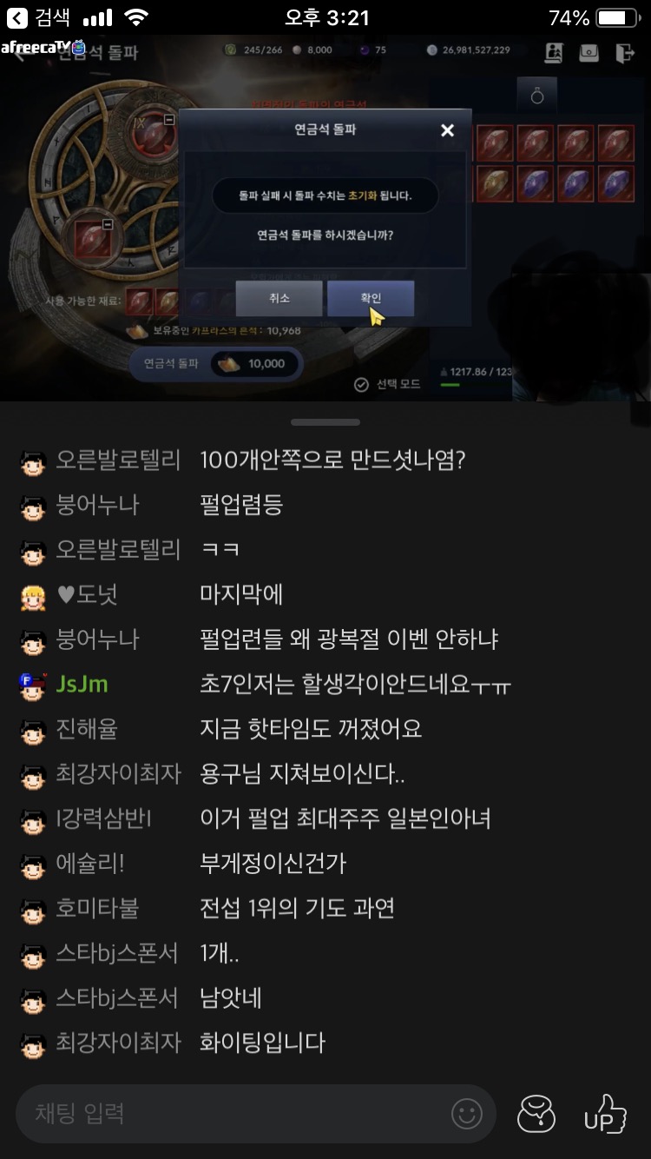The height and width of the screenshot is (1159, 651).
Task: Pull the chat panel drag handle
Action: (x=325, y=422)
